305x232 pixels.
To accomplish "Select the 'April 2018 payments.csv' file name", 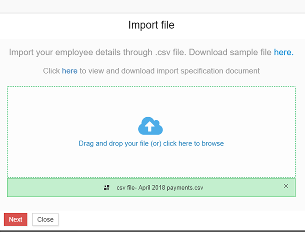I will point(160,188).
